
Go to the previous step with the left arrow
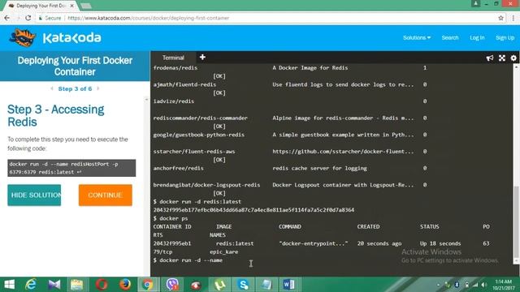(52, 88)
